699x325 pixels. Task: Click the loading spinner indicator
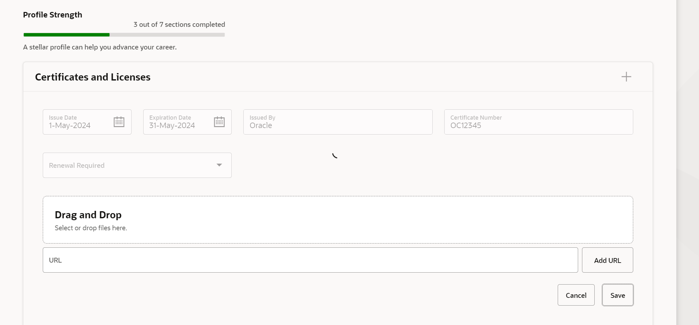coord(335,156)
